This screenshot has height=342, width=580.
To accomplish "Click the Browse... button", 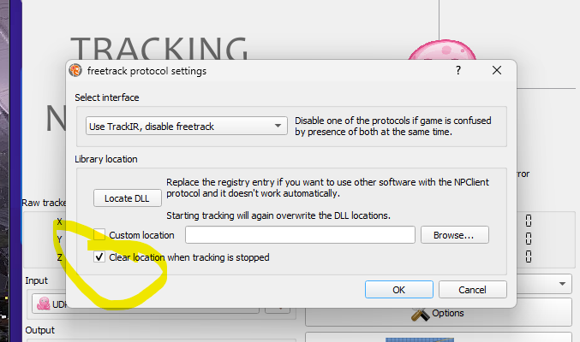I will tap(455, 235).
